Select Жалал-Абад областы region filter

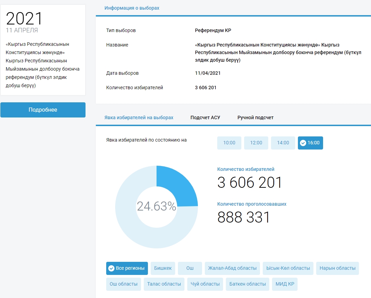click(x=232, y=268)
